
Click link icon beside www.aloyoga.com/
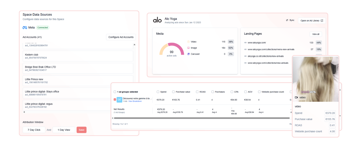(245, 43)
